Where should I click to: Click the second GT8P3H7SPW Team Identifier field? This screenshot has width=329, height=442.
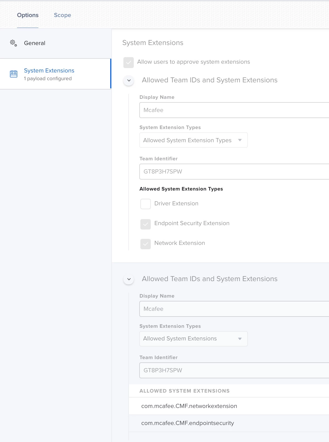(x=234, y=370)
